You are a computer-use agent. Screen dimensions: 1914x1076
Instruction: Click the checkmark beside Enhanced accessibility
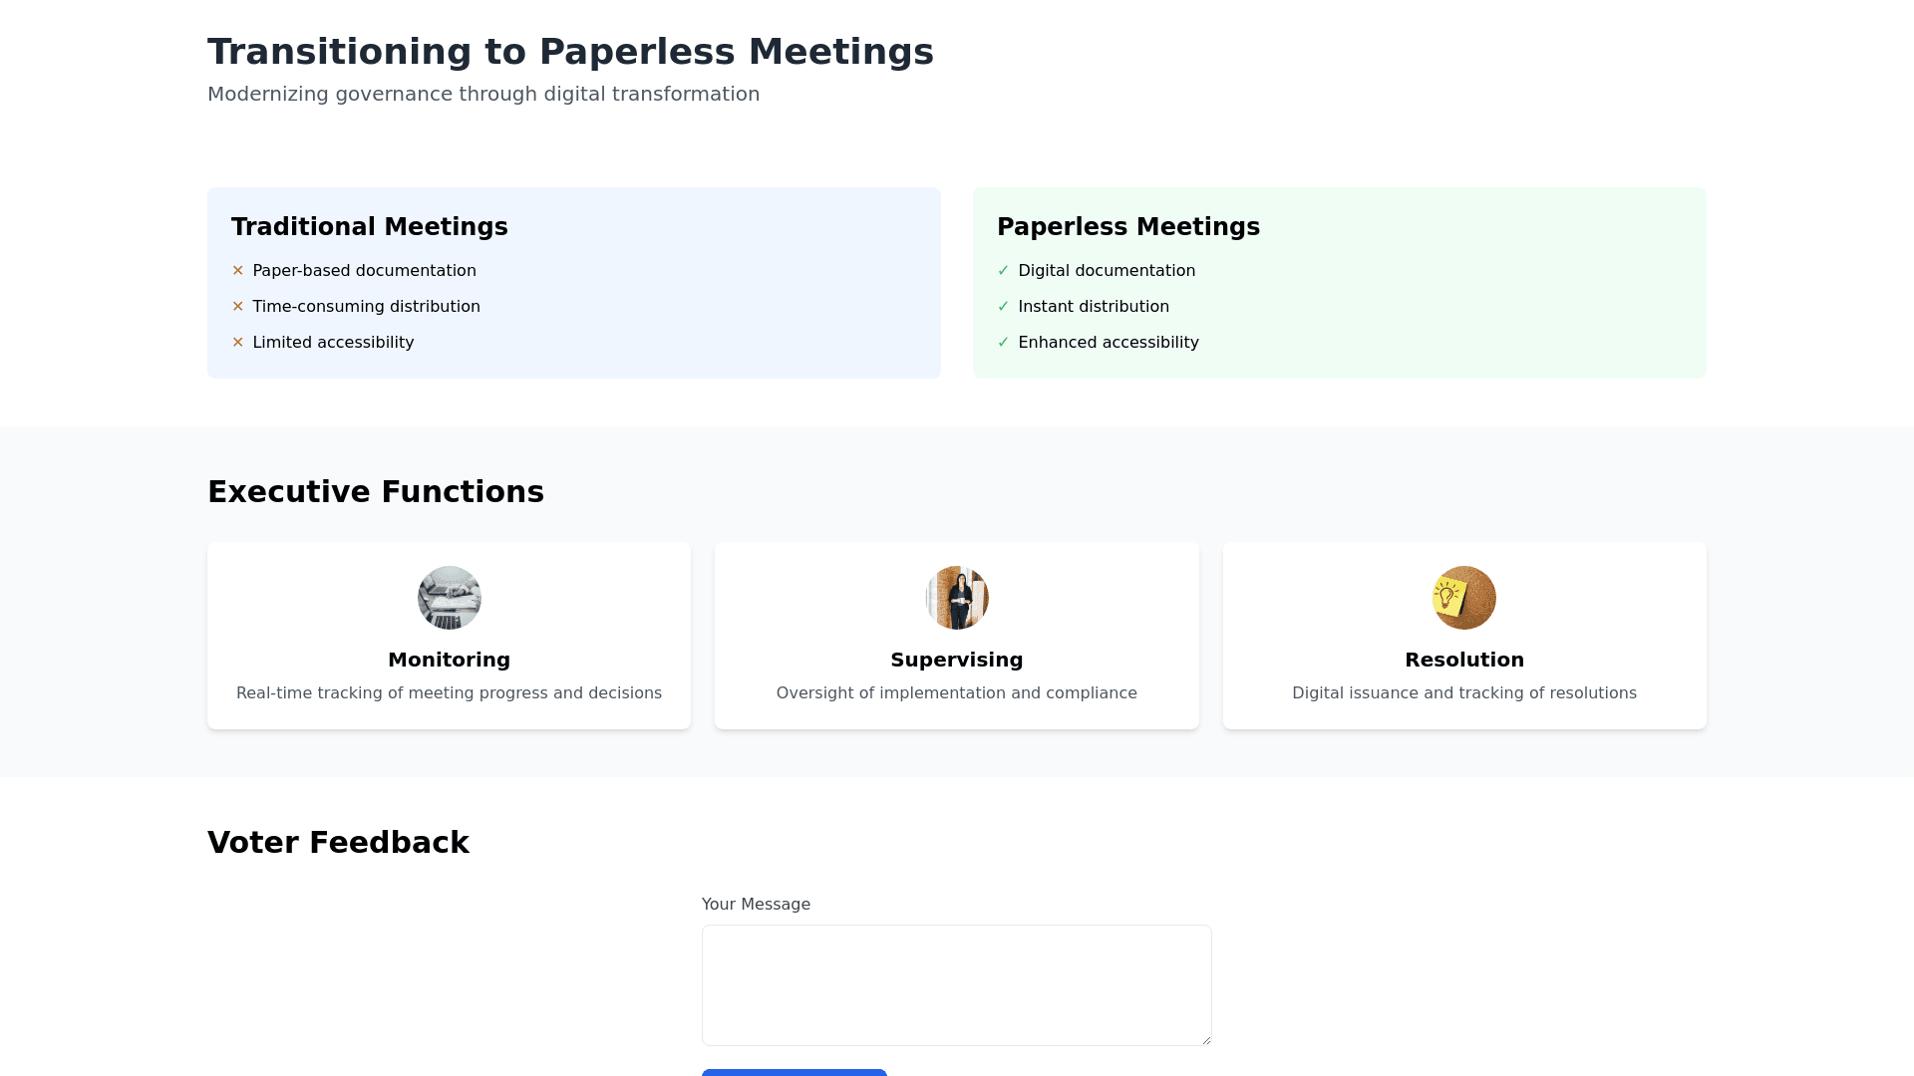click(1003, 343)
